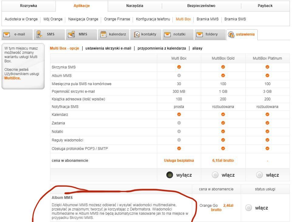Image resolution: width=292 pixels, height=222 pixels.
Task: Enable MultiBox Gold power toggle
Action: [x=215, y=175]
